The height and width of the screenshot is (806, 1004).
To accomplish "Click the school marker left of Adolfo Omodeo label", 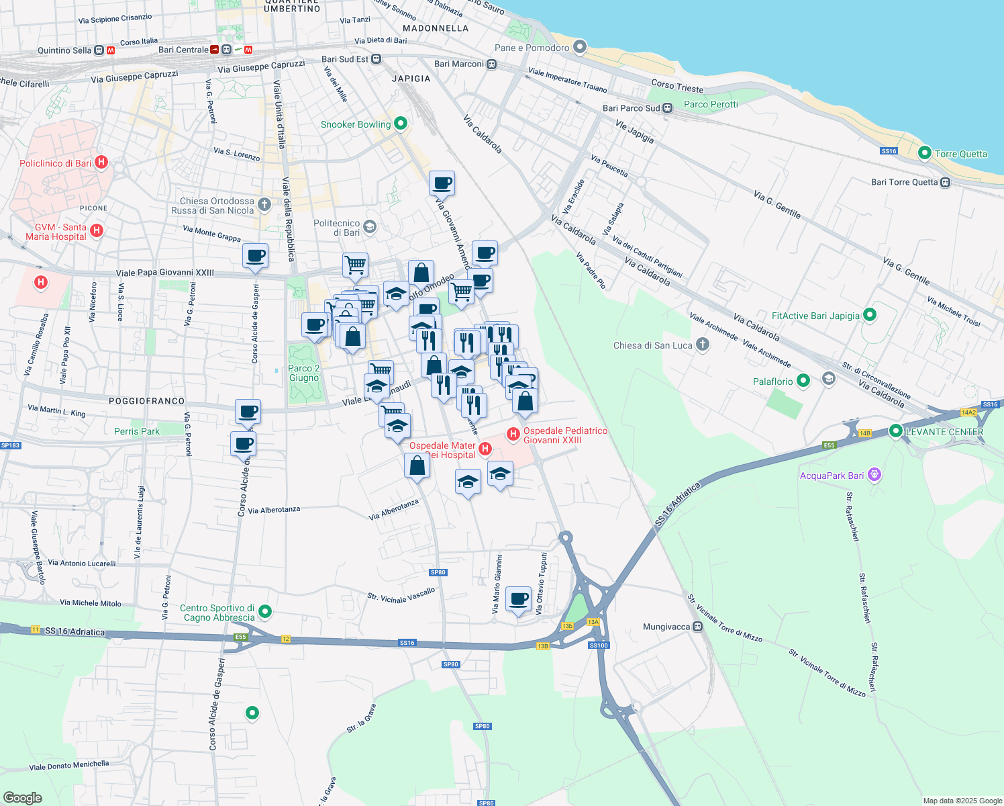I will point(396,294).
